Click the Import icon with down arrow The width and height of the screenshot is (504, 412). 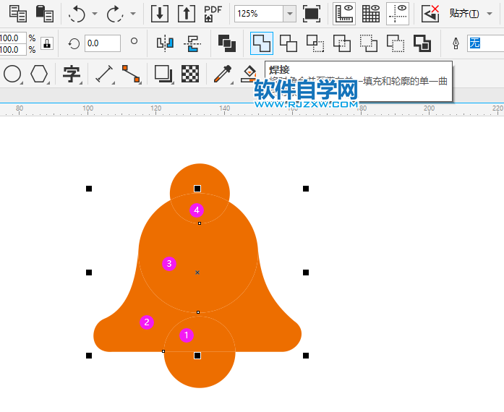click(159, 14)
